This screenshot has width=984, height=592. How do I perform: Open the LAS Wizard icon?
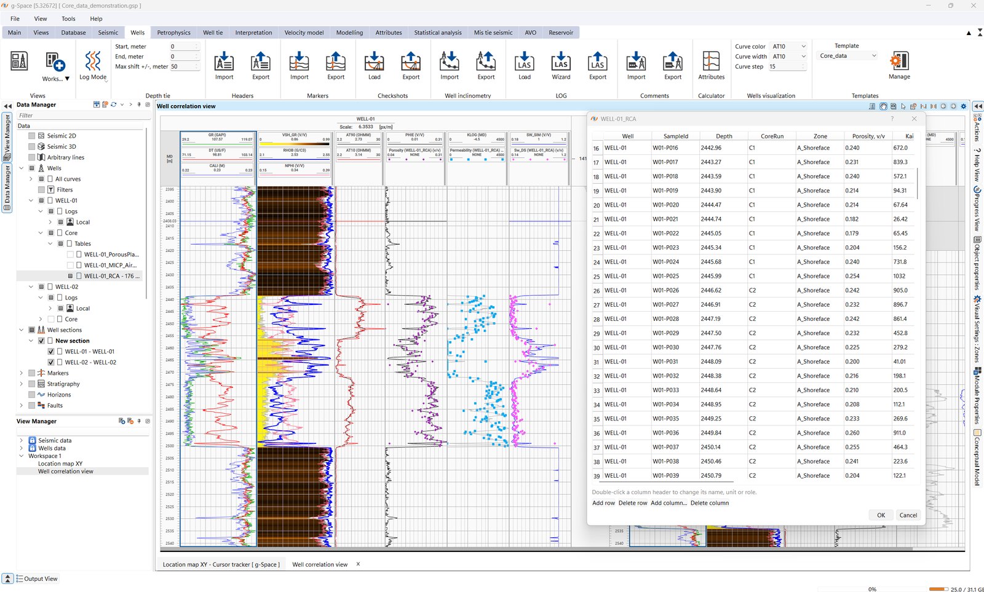(x=561, y=61)
